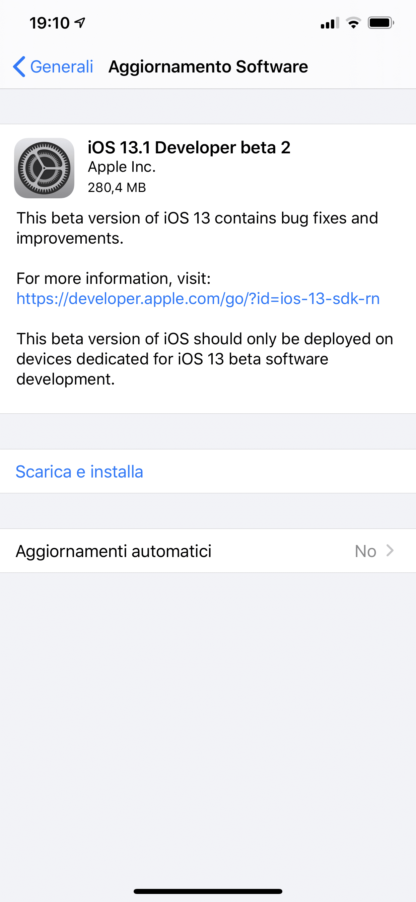Tap the 19:10 clock in status bar
The image size is (416, 902).
click(x=50, y=23)
